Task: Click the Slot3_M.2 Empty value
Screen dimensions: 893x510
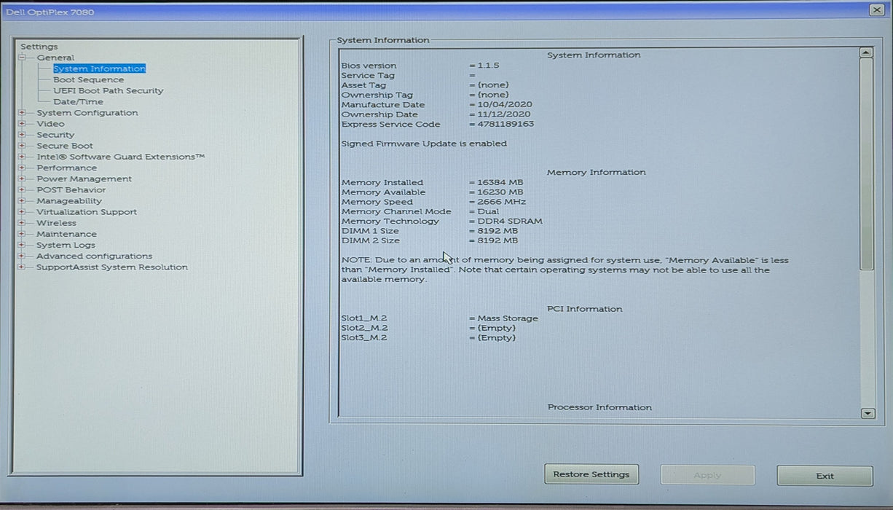Action: point(496,337)
